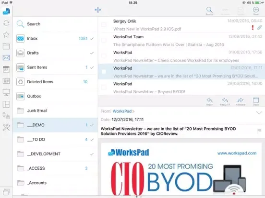
Task: Open the Outbox folder
Action: click(55, 96)
